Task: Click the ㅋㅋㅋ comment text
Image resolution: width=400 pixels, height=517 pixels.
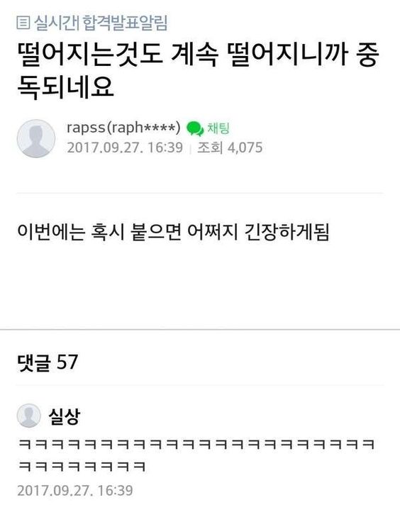Action: pos(196,455)
